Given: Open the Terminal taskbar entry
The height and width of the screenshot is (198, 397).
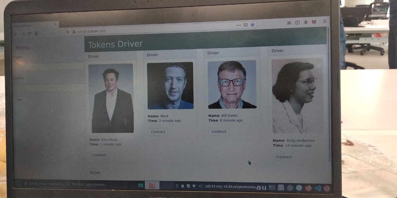Looking at the screenshot, I should pos(87,185).
